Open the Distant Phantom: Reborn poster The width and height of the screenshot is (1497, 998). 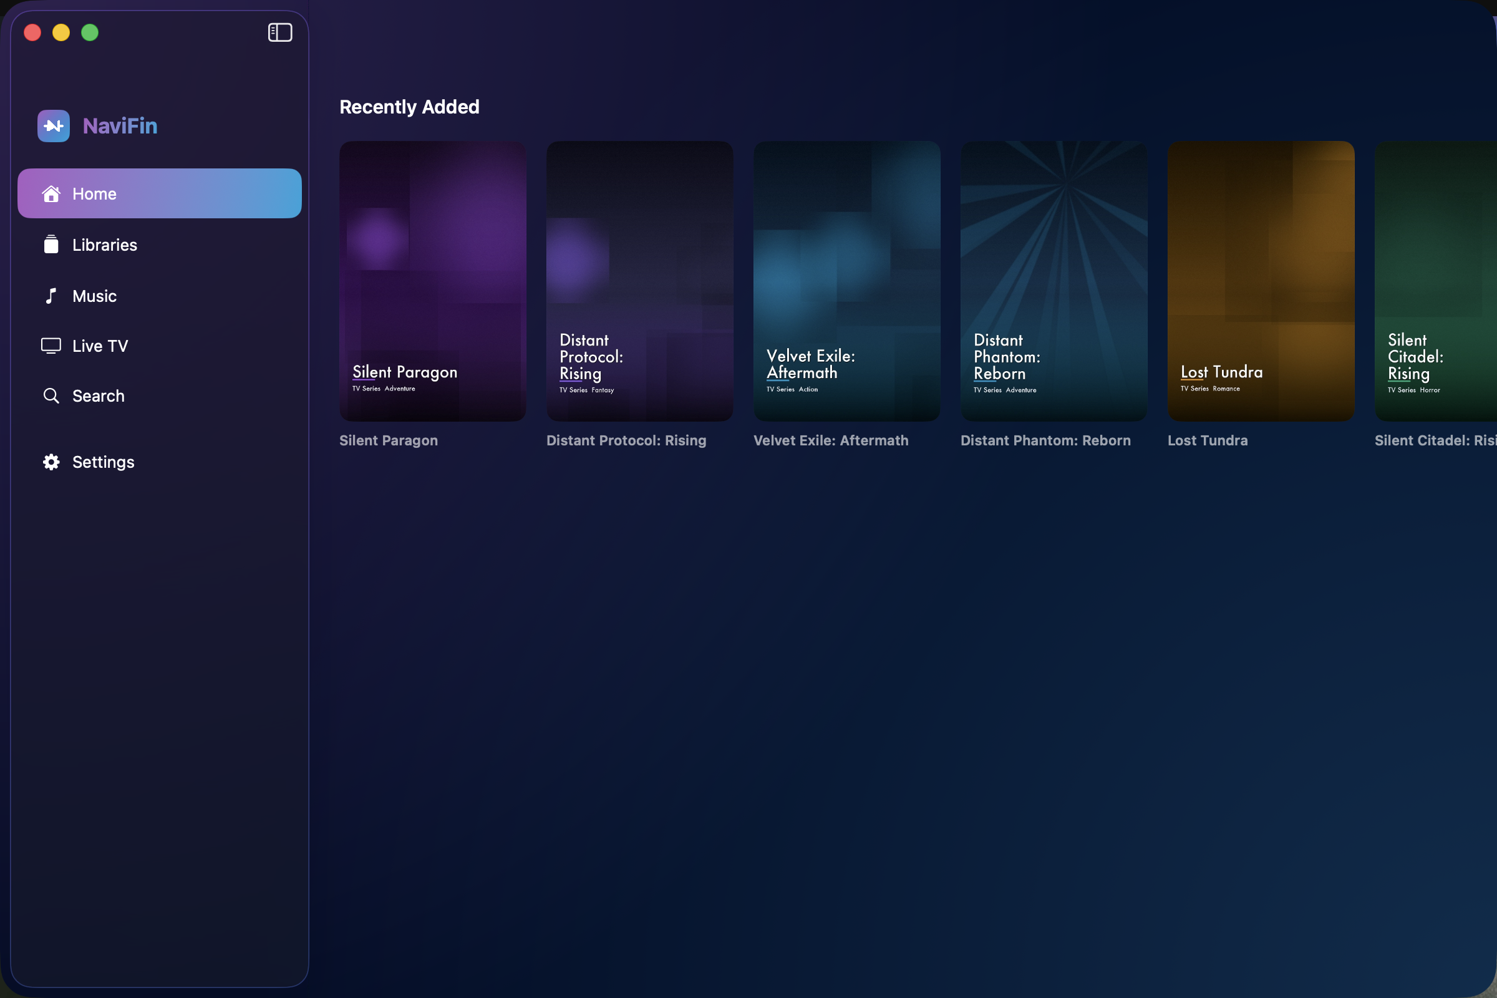tap(1054, 281)
